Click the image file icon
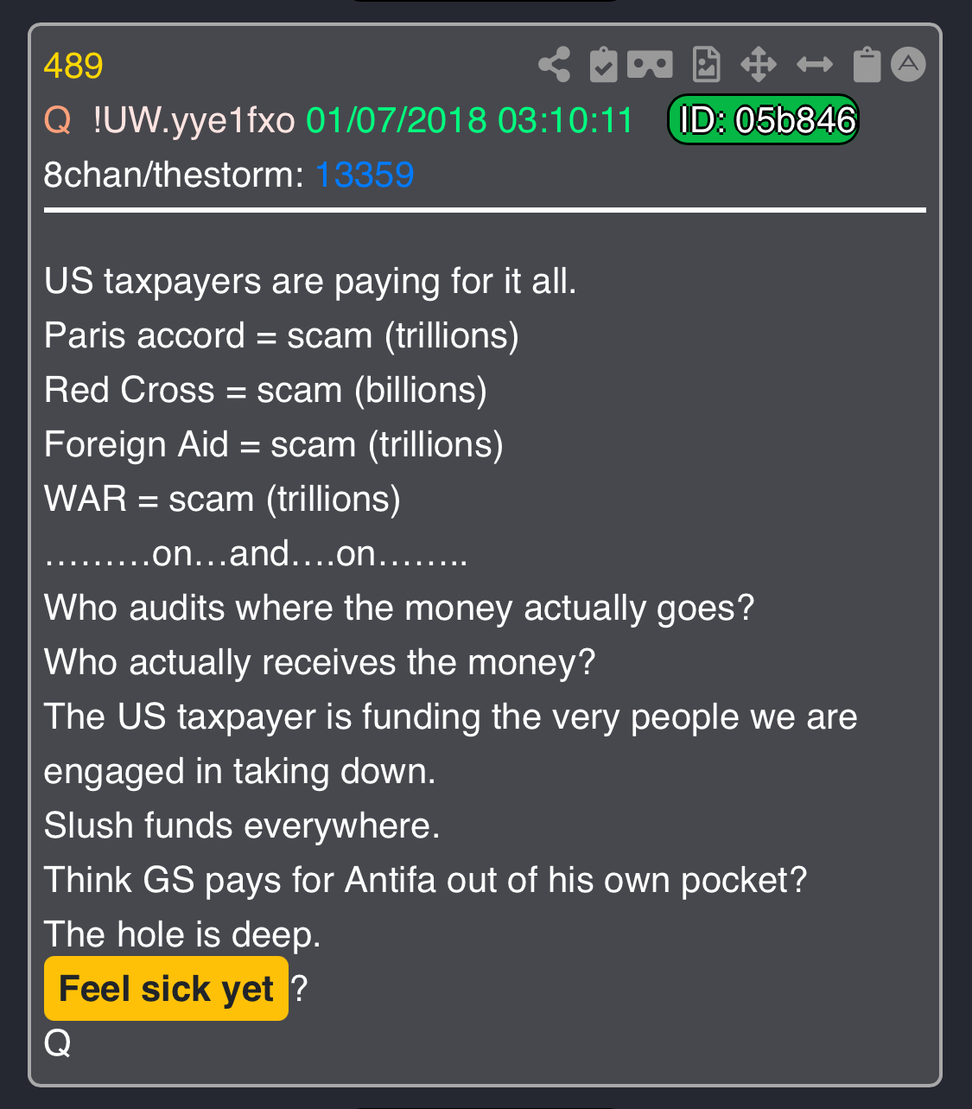The height and width of the screenshot is (1109, 972). click(706, 65)
